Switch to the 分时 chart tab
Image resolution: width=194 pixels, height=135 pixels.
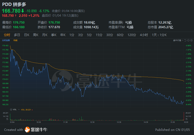pyautogui.click(x=7, y=35)
